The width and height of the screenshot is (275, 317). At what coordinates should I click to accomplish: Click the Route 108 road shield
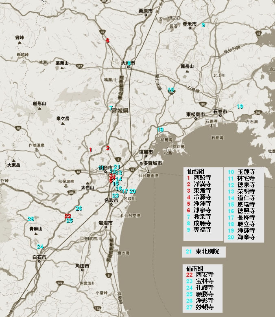[x=203, y=104]
